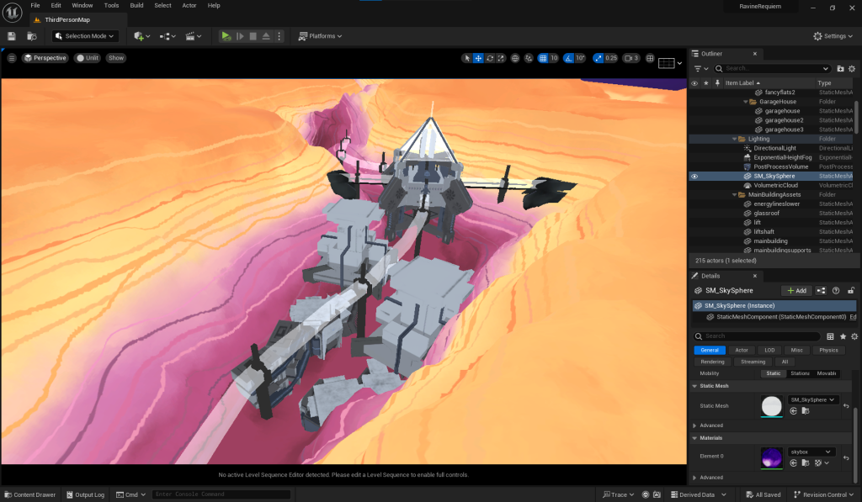Toggle scale snapping in the viewport

[x=599, y=58]
